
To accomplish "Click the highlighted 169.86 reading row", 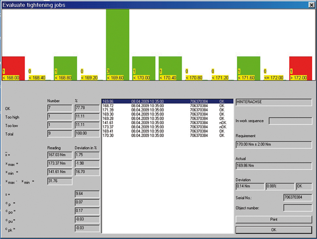I will tap(167, 102).
